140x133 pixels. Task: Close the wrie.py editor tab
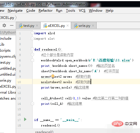point(93,25)
